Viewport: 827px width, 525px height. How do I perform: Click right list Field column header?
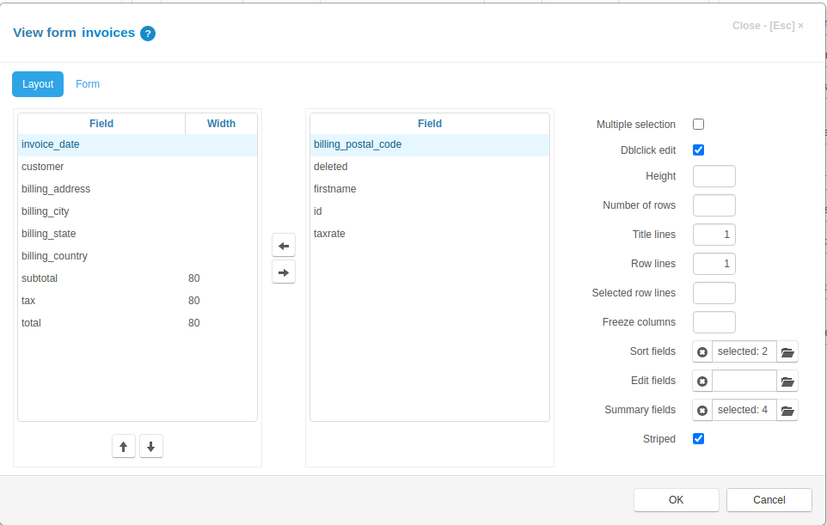[430, 124]
